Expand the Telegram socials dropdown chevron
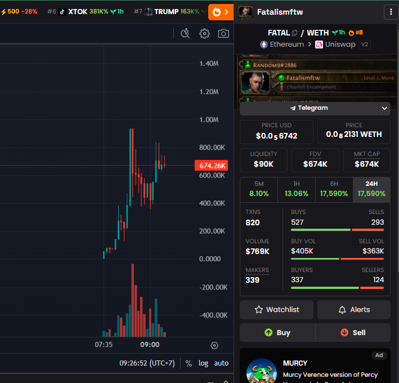 [384, 108]
